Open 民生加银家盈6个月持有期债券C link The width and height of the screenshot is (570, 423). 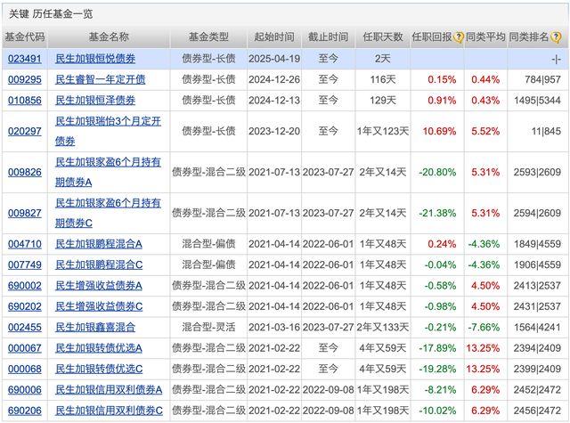(108, 213)
